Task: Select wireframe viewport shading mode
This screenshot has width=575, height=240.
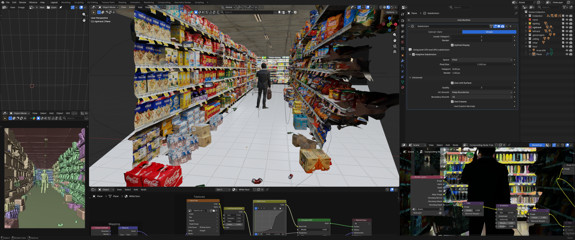Action: coord(381,7)
